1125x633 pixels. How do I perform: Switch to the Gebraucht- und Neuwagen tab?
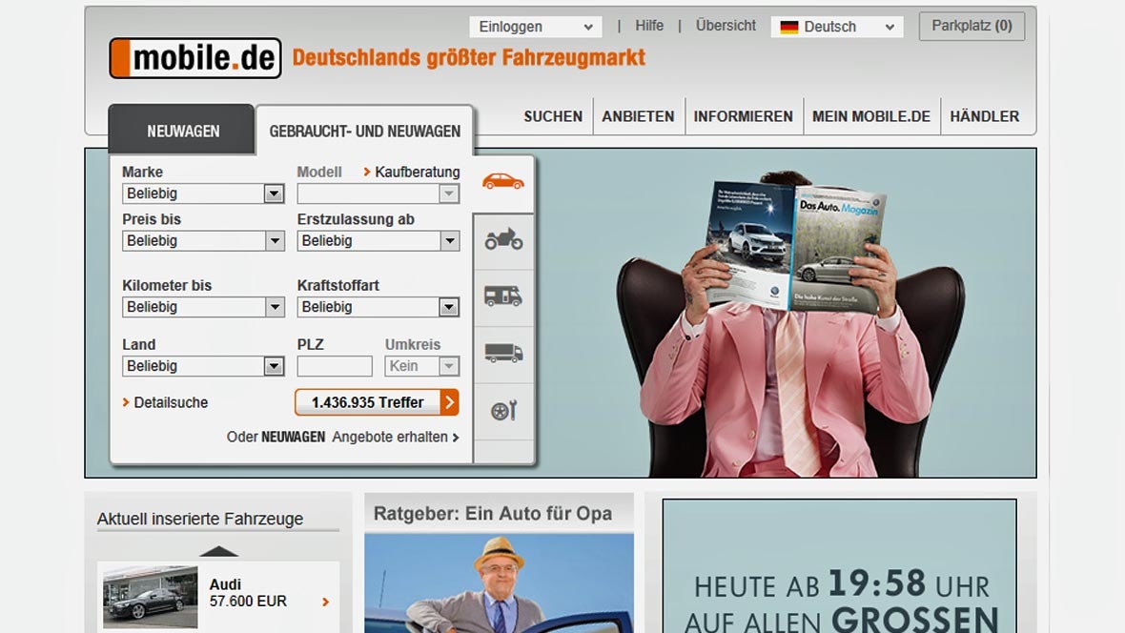point(364,132)
